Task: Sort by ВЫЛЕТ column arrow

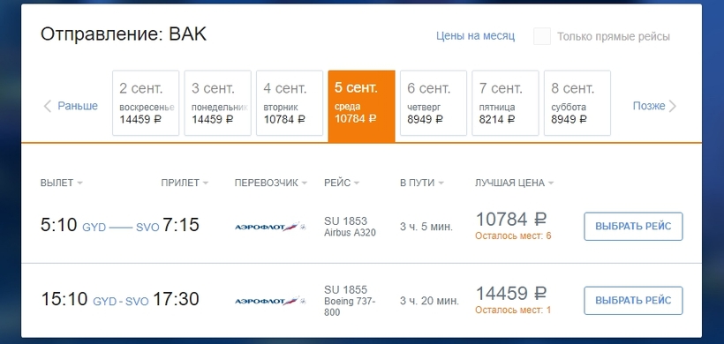Action: click(x=79, y=183)
